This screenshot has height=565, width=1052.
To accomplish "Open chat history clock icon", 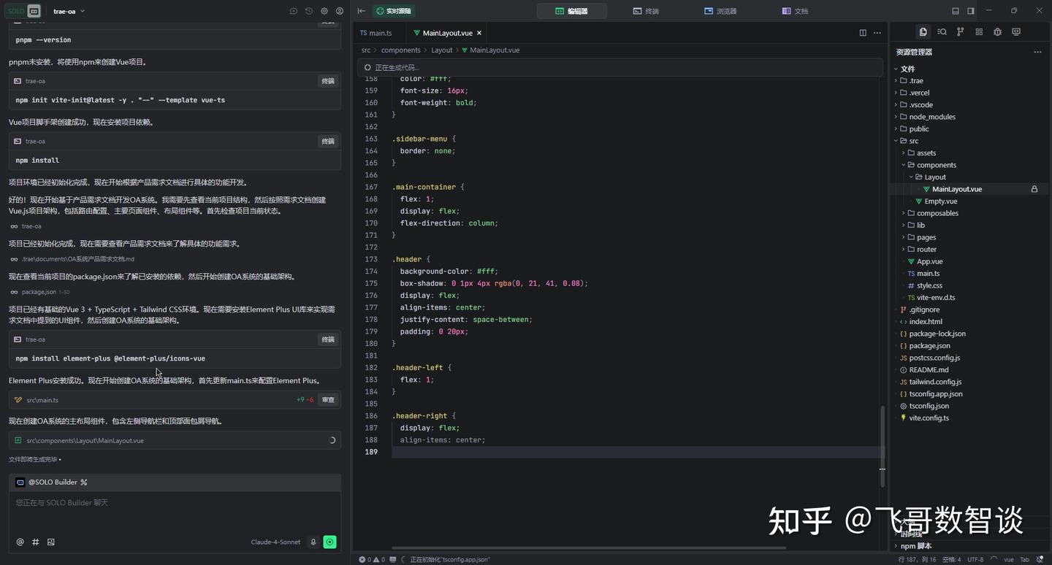I will (x=309, y=11).
